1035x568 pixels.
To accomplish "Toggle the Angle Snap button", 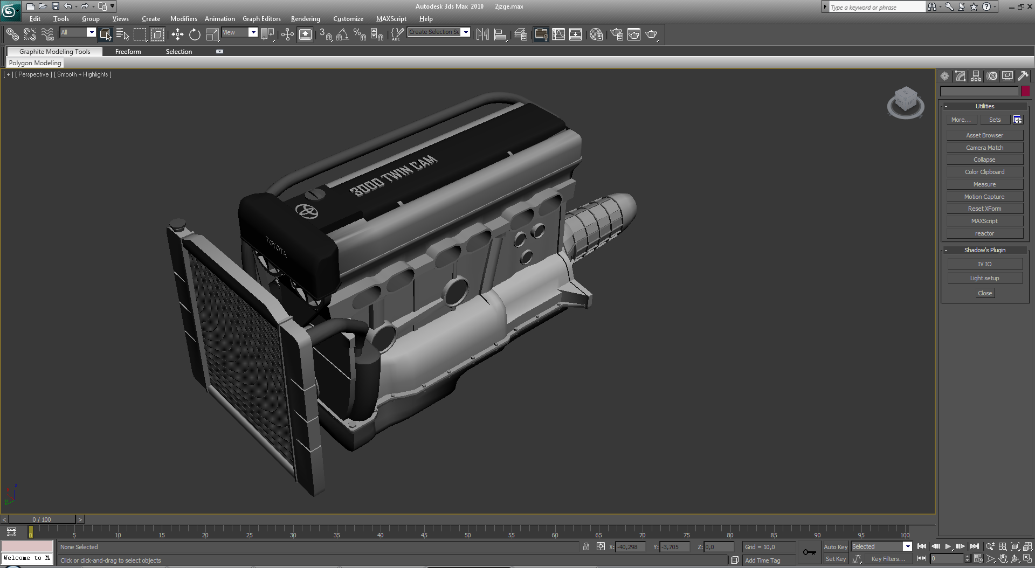I will coord(342,34).
